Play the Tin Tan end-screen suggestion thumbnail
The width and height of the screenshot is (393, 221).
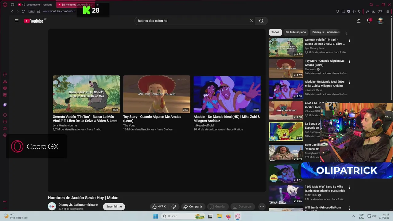coord(86,94)
